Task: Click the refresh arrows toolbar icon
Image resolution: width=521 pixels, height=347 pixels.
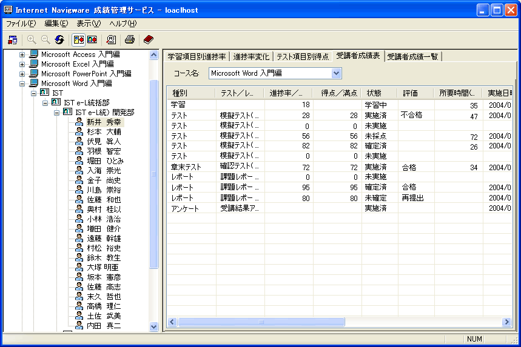Action: pyautogui.click(x=59, y=40)
